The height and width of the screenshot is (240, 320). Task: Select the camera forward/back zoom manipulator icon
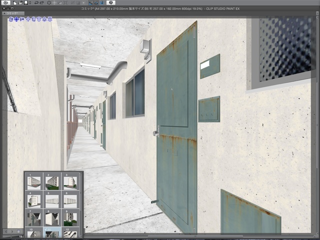coord(22,19)
